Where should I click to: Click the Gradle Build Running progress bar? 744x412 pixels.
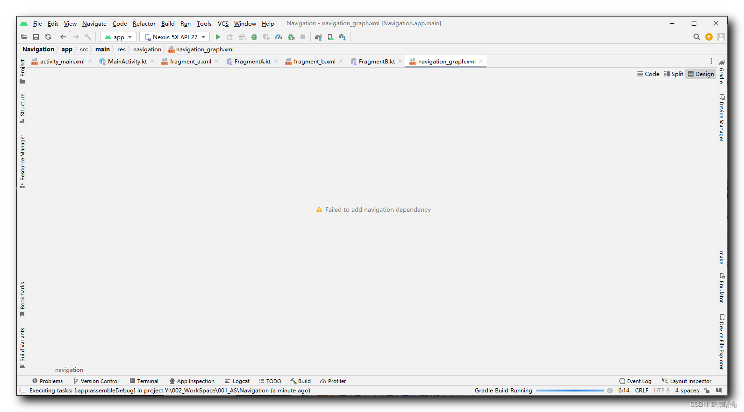[570, 391]
